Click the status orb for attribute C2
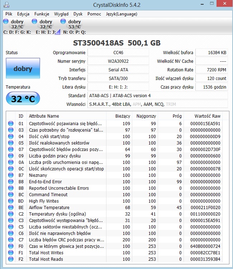 click(11, 214)
